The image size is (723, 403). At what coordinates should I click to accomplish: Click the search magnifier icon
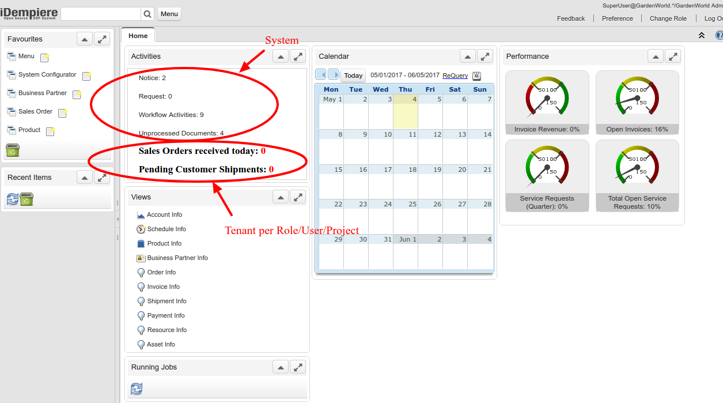[148, 14]
